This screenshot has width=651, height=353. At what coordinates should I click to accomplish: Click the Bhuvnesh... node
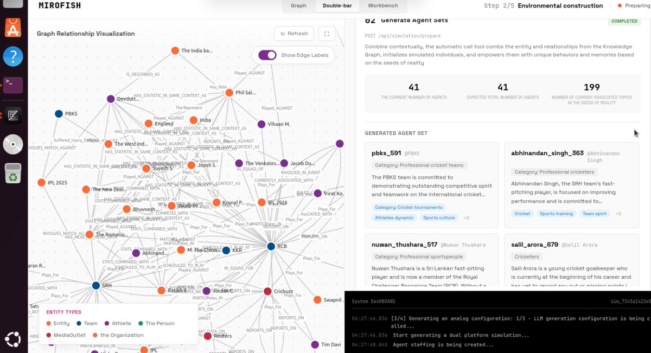pyautogui.click(x=126, y=209)
